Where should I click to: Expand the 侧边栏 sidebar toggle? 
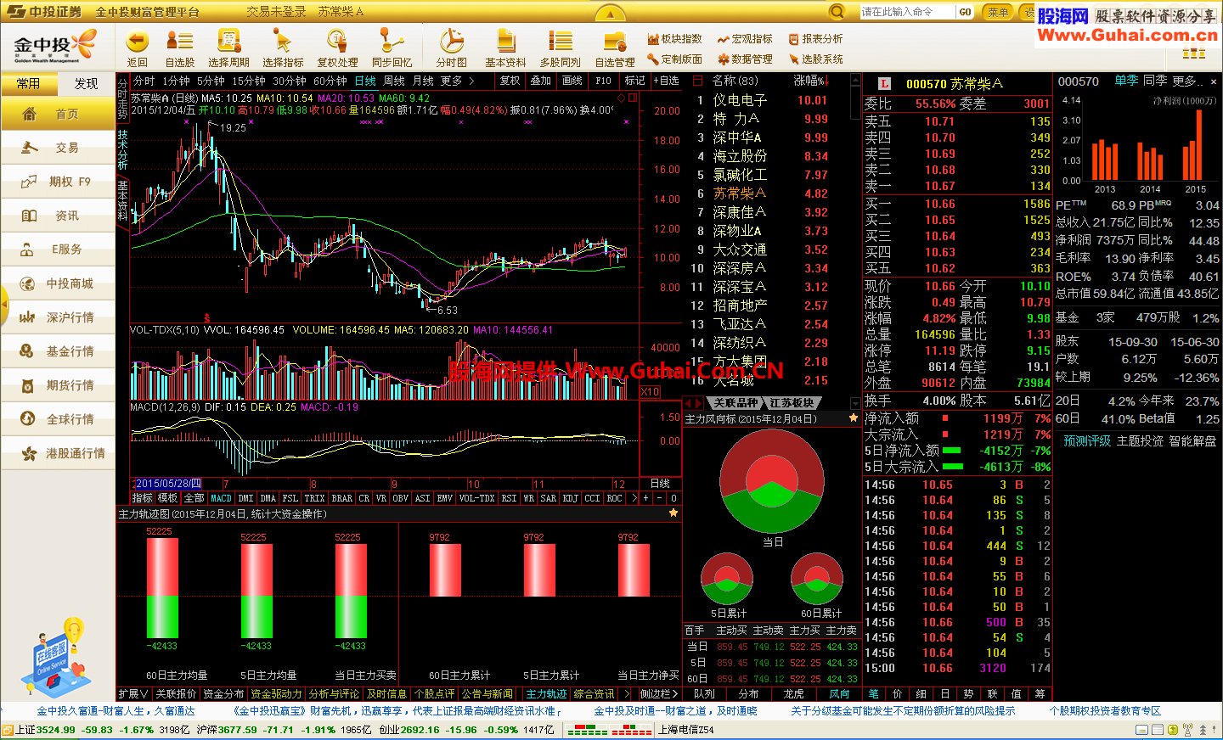pos(659,694)
